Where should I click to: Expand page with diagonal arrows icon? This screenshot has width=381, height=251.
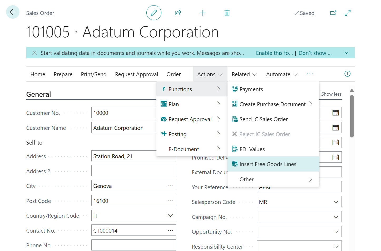coord(348,13)
